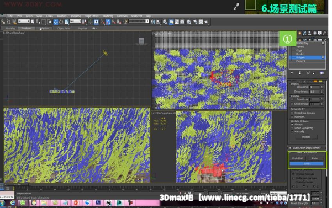
Task: Click the Render teapot icon
Action: 206,22
